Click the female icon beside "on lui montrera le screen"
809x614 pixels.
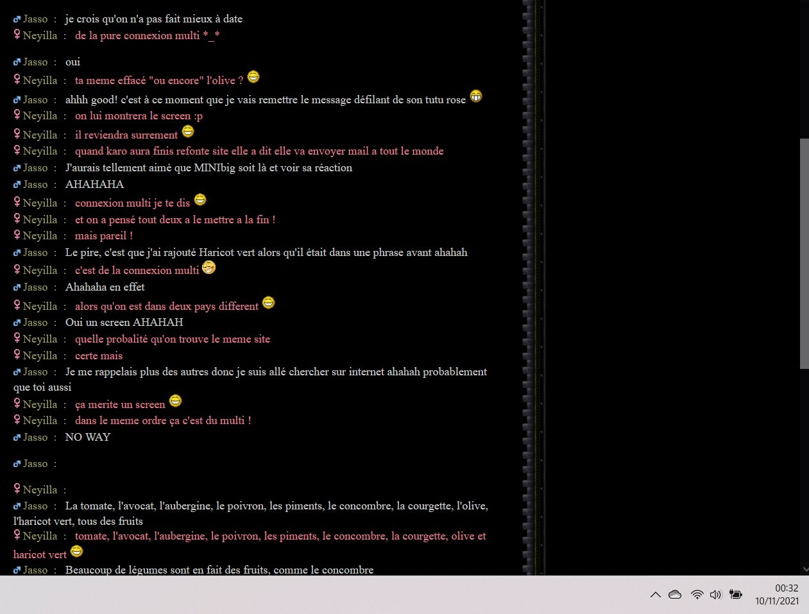pos(17,115)
